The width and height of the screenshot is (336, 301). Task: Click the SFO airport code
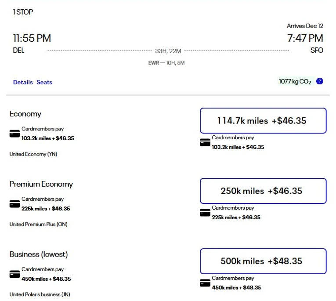[317, 50]
